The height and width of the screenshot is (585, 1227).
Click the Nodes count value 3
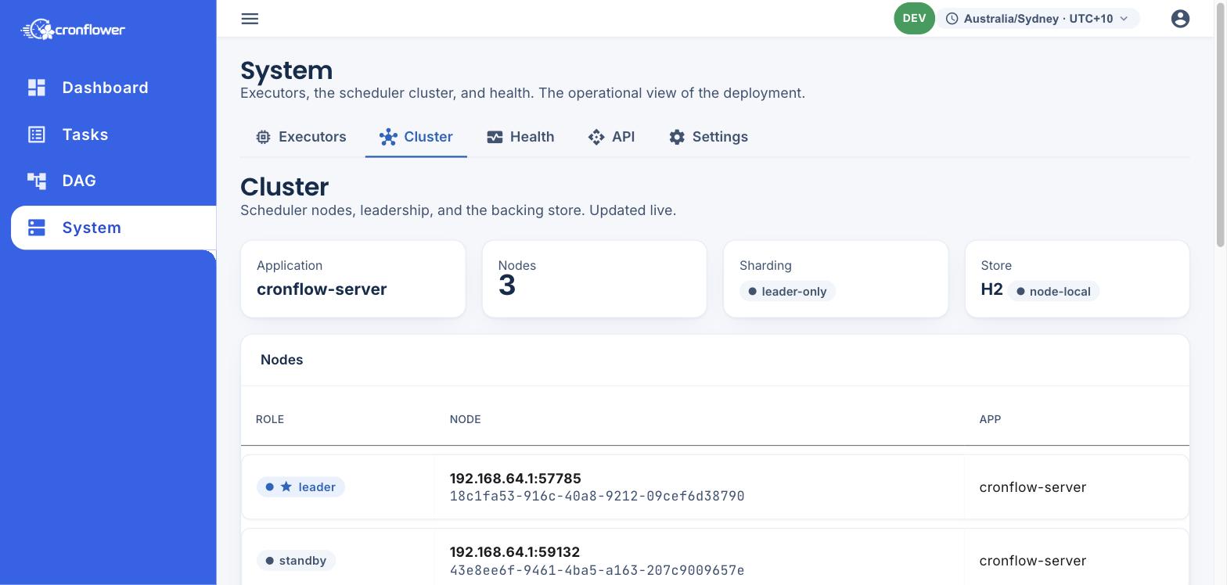(507, 285)
